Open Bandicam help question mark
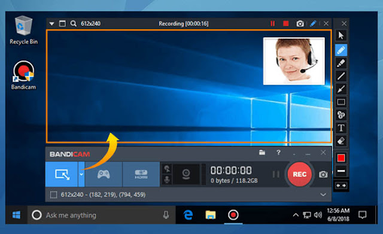 tap(278, 153)
